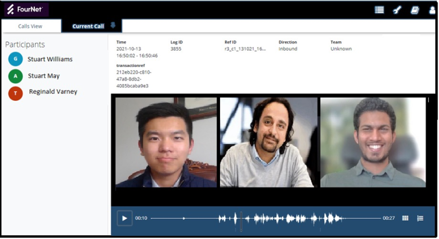Select participant Stuart May
Image resolution: width=439 pixels, height=239 pixels.
[x=44, y=76]
